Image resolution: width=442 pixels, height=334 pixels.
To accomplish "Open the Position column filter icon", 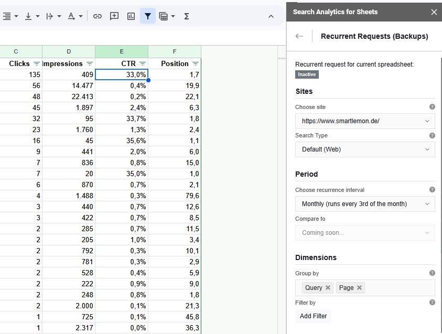I will click(x=196, y=63).
